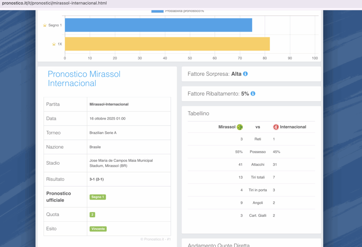Select the yellow 1X probability bar

coord(167,44)
